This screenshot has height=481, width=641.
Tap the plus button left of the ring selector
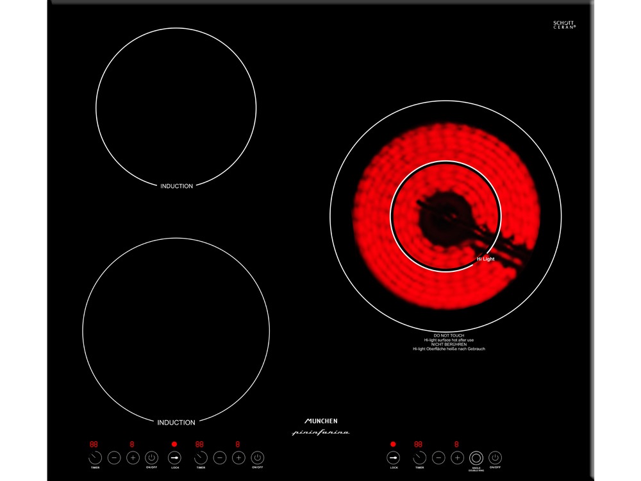(x=457, y=458)
